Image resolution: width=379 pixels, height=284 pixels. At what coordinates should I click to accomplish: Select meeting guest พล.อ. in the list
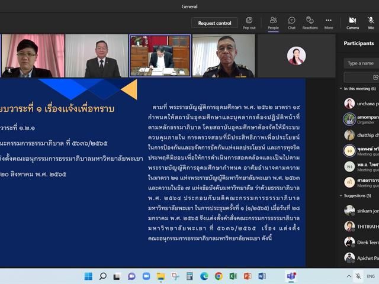pyautogui.click(x=361, y=167)
